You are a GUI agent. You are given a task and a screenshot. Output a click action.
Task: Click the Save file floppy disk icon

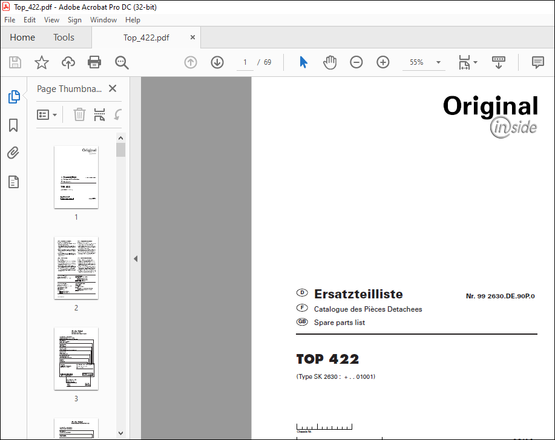click(x=15, y=62)
